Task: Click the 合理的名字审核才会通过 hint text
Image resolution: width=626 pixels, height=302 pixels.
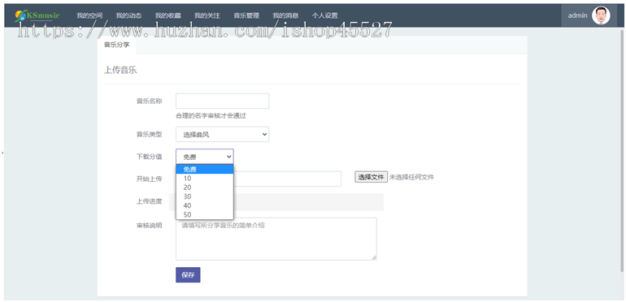Action: pyautogui.click(x=211, y=116)
